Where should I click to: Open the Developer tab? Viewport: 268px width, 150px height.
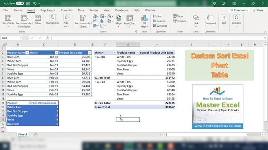point(121,10)
